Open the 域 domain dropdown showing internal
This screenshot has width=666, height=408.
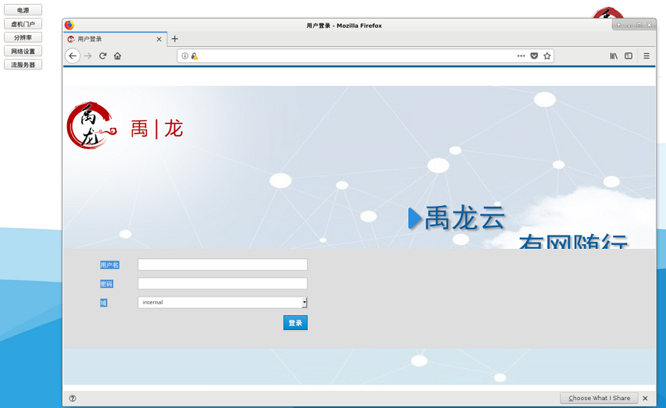click(223, 302)
